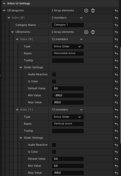This screenshot has width=121, height=176.
Task: Collapse UIElements Index [0] entry
Action: point(17,39)
